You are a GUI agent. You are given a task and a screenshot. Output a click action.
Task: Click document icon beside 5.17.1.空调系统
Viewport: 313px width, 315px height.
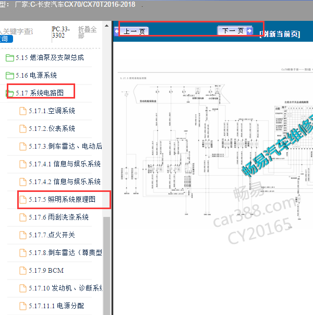(23, 111)
